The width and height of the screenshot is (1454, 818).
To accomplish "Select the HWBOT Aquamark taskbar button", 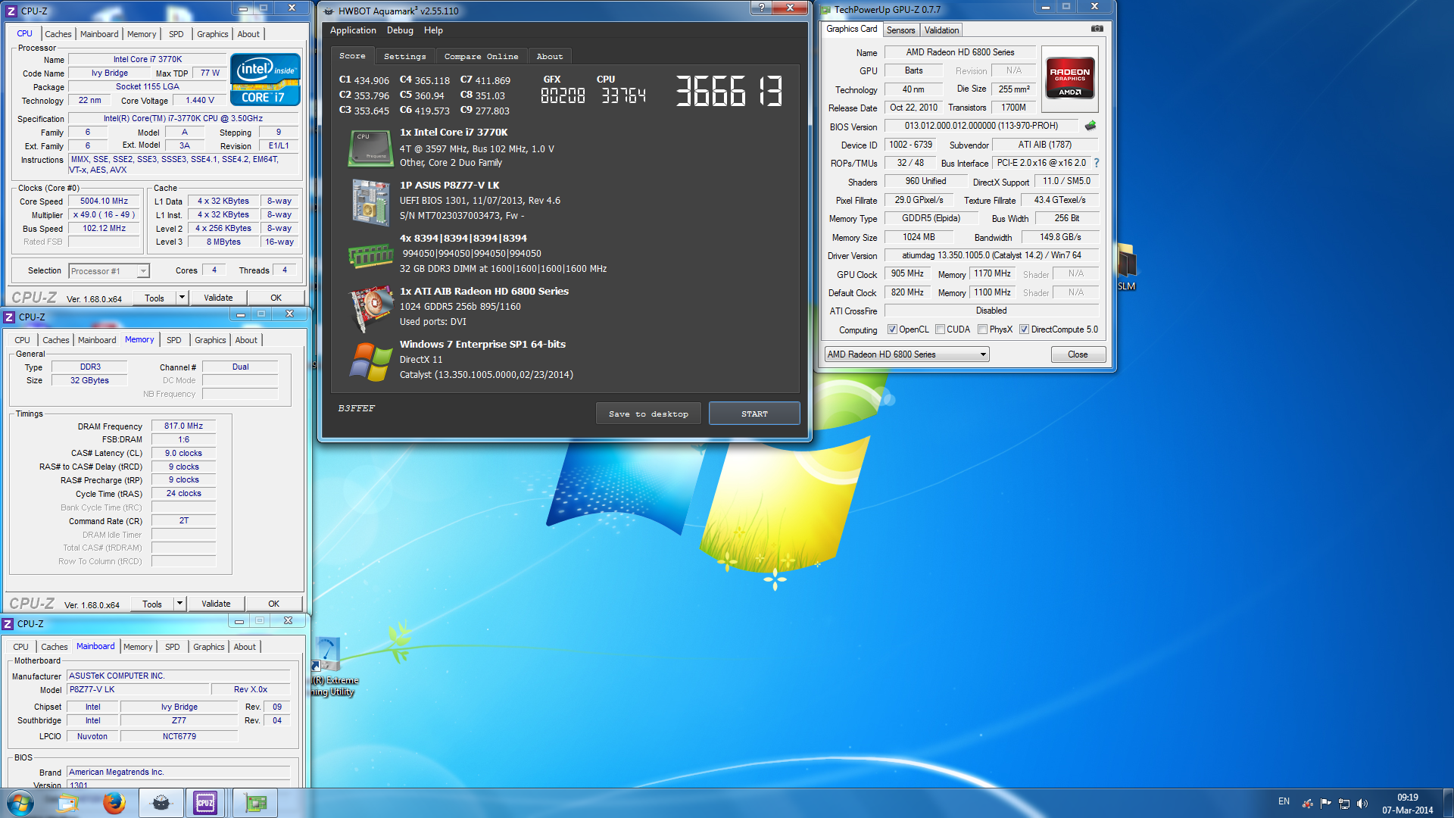I will [x=161, y=803].
